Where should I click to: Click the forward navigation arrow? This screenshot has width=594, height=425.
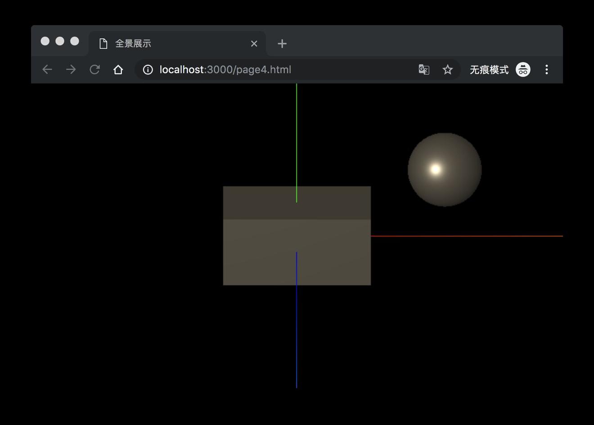click(x=71, y=69)
